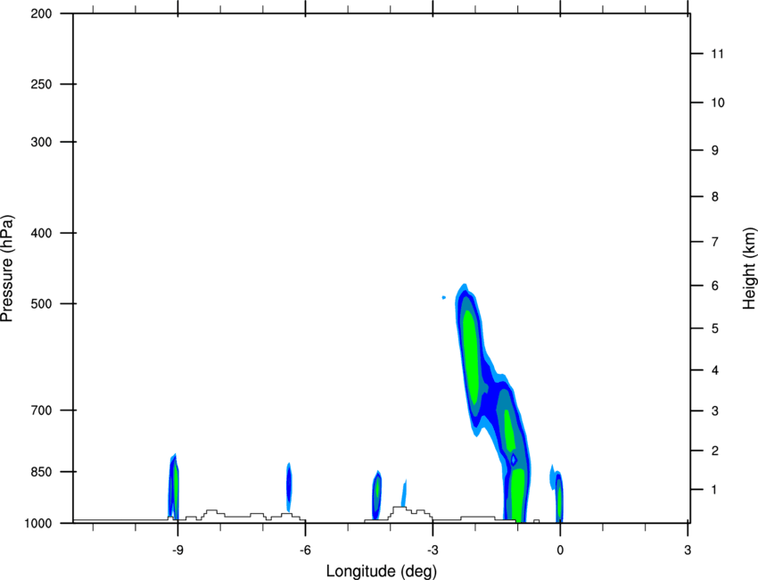Pick the 3 km height label

pyautogui.click(x=715, y=410)
